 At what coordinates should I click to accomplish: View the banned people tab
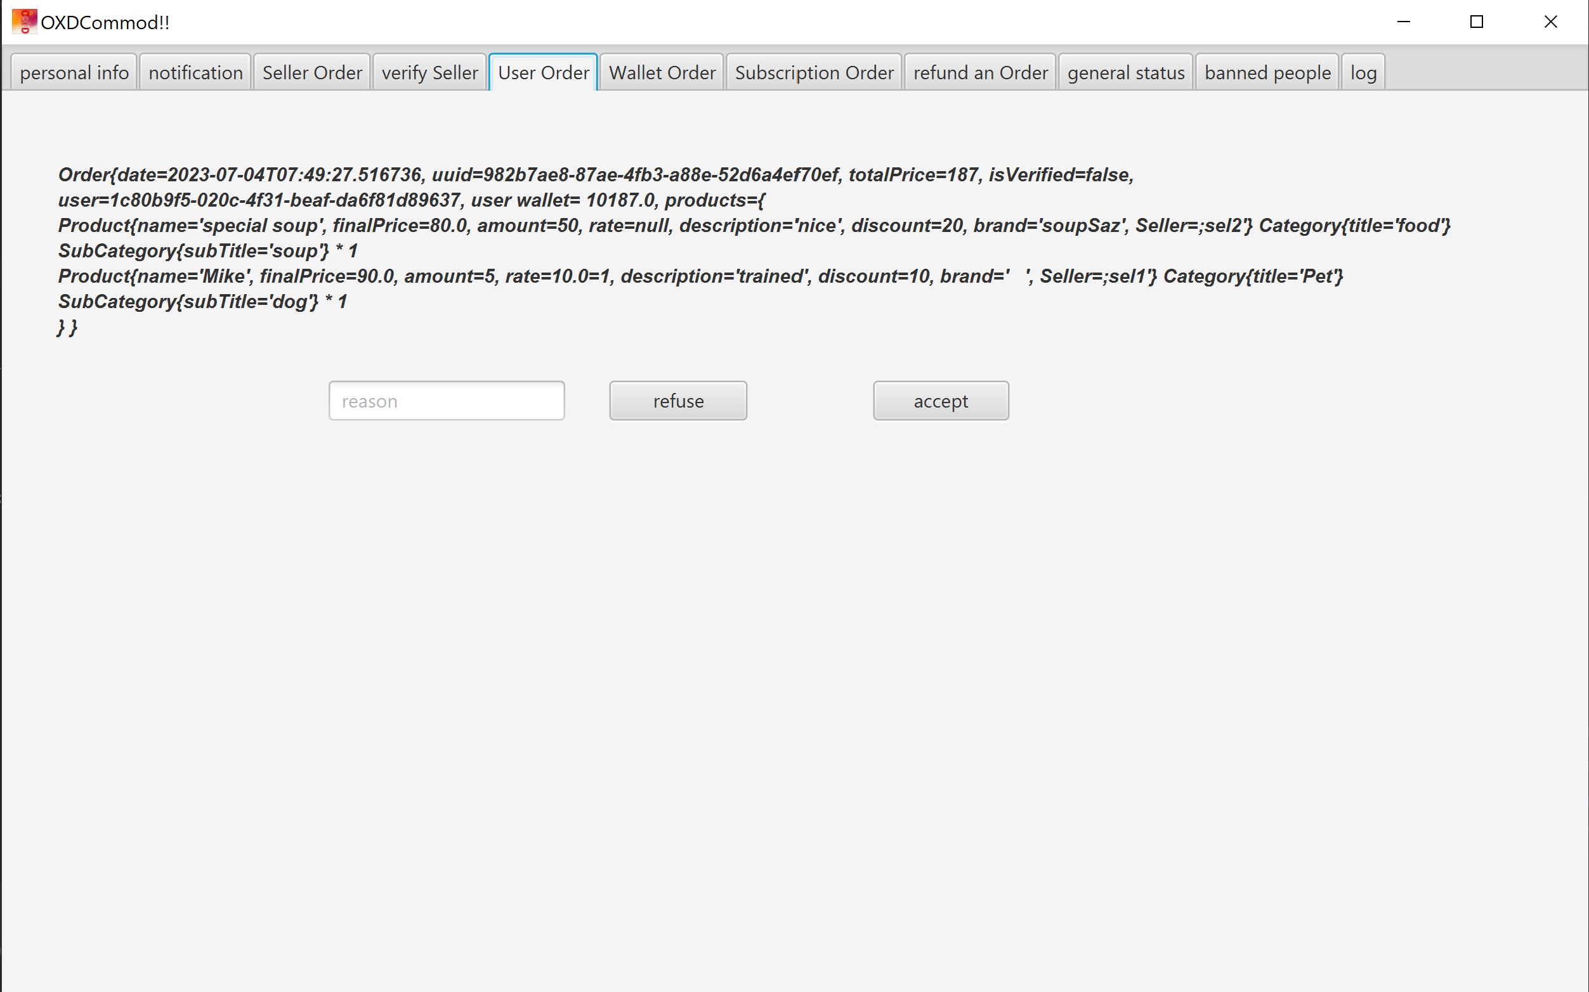(x=1267, y=73)
